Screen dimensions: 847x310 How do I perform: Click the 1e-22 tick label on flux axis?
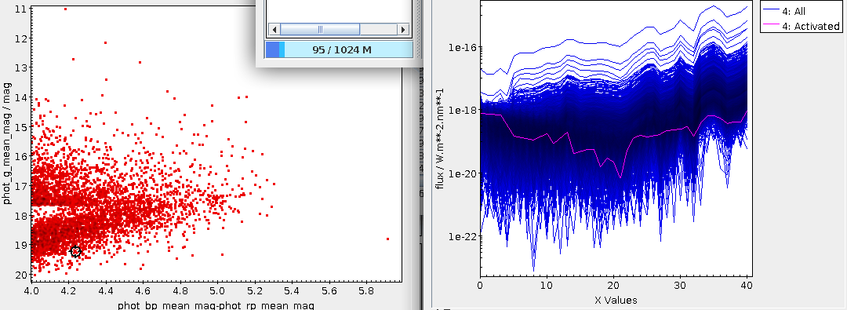tap(461, 236)
